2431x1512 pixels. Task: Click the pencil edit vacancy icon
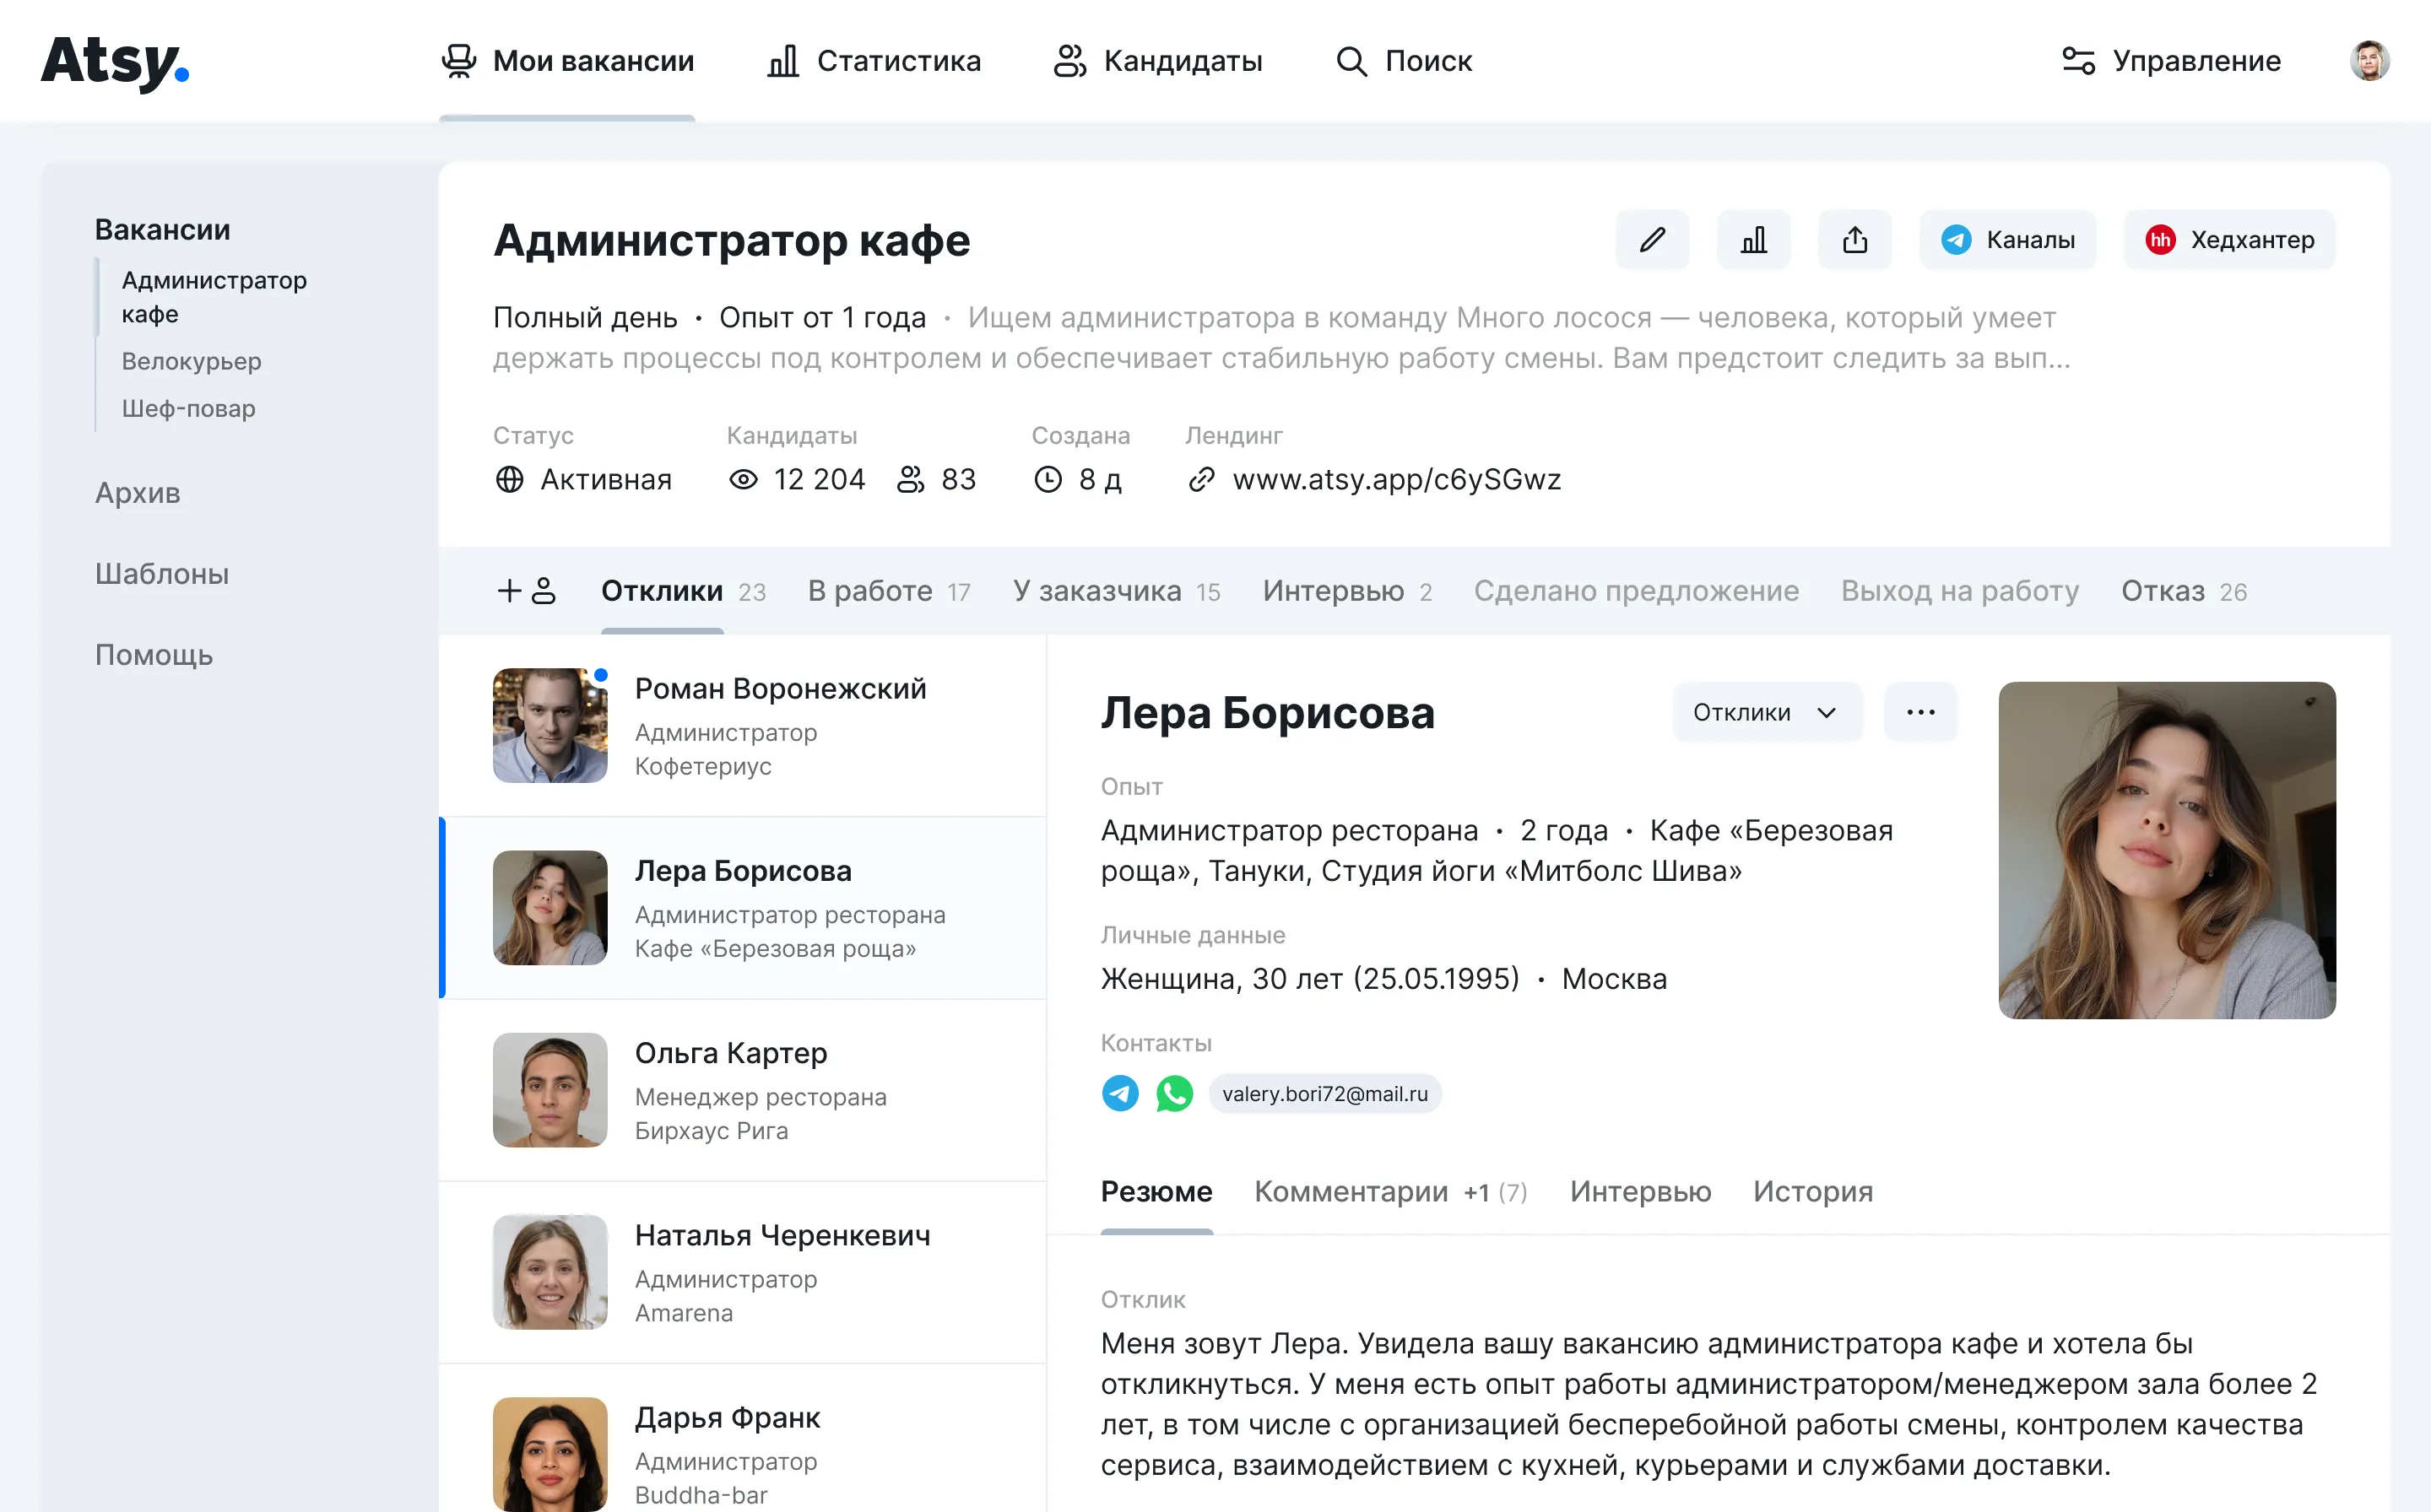1652,240
